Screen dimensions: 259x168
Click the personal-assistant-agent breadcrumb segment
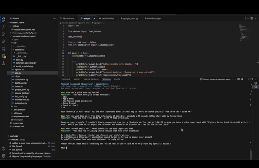(x=72, y=23)
